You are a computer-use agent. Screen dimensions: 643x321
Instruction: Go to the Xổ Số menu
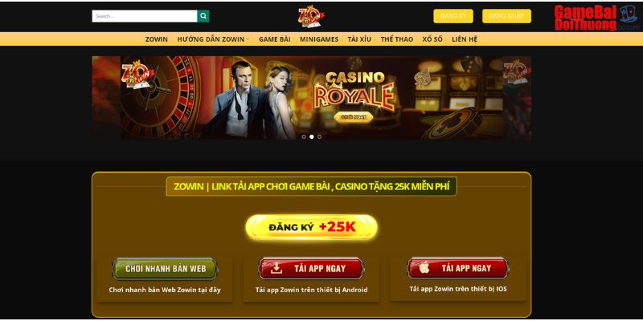(432, 39)
